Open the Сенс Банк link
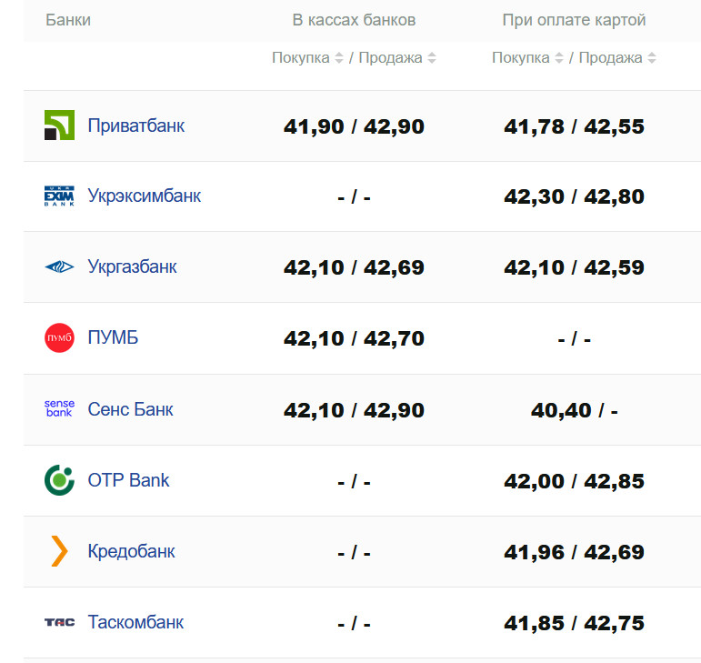This screenshot has height=663, width=701. (x=131, y=409)
